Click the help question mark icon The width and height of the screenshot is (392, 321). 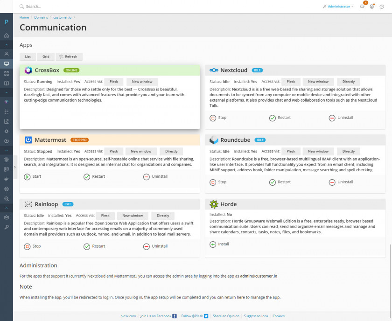click(x=382, y=7)
